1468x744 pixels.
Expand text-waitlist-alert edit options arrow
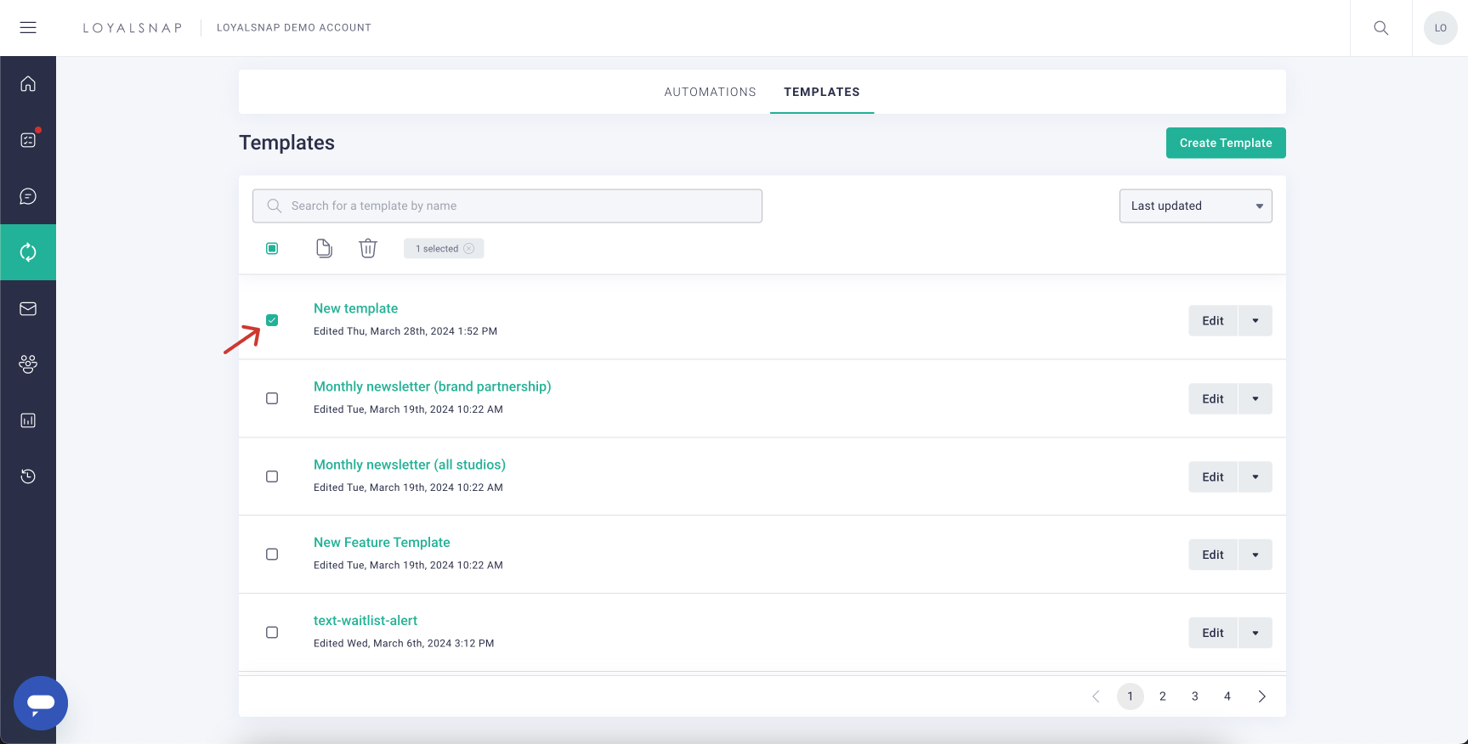(x=1255, y=633)
